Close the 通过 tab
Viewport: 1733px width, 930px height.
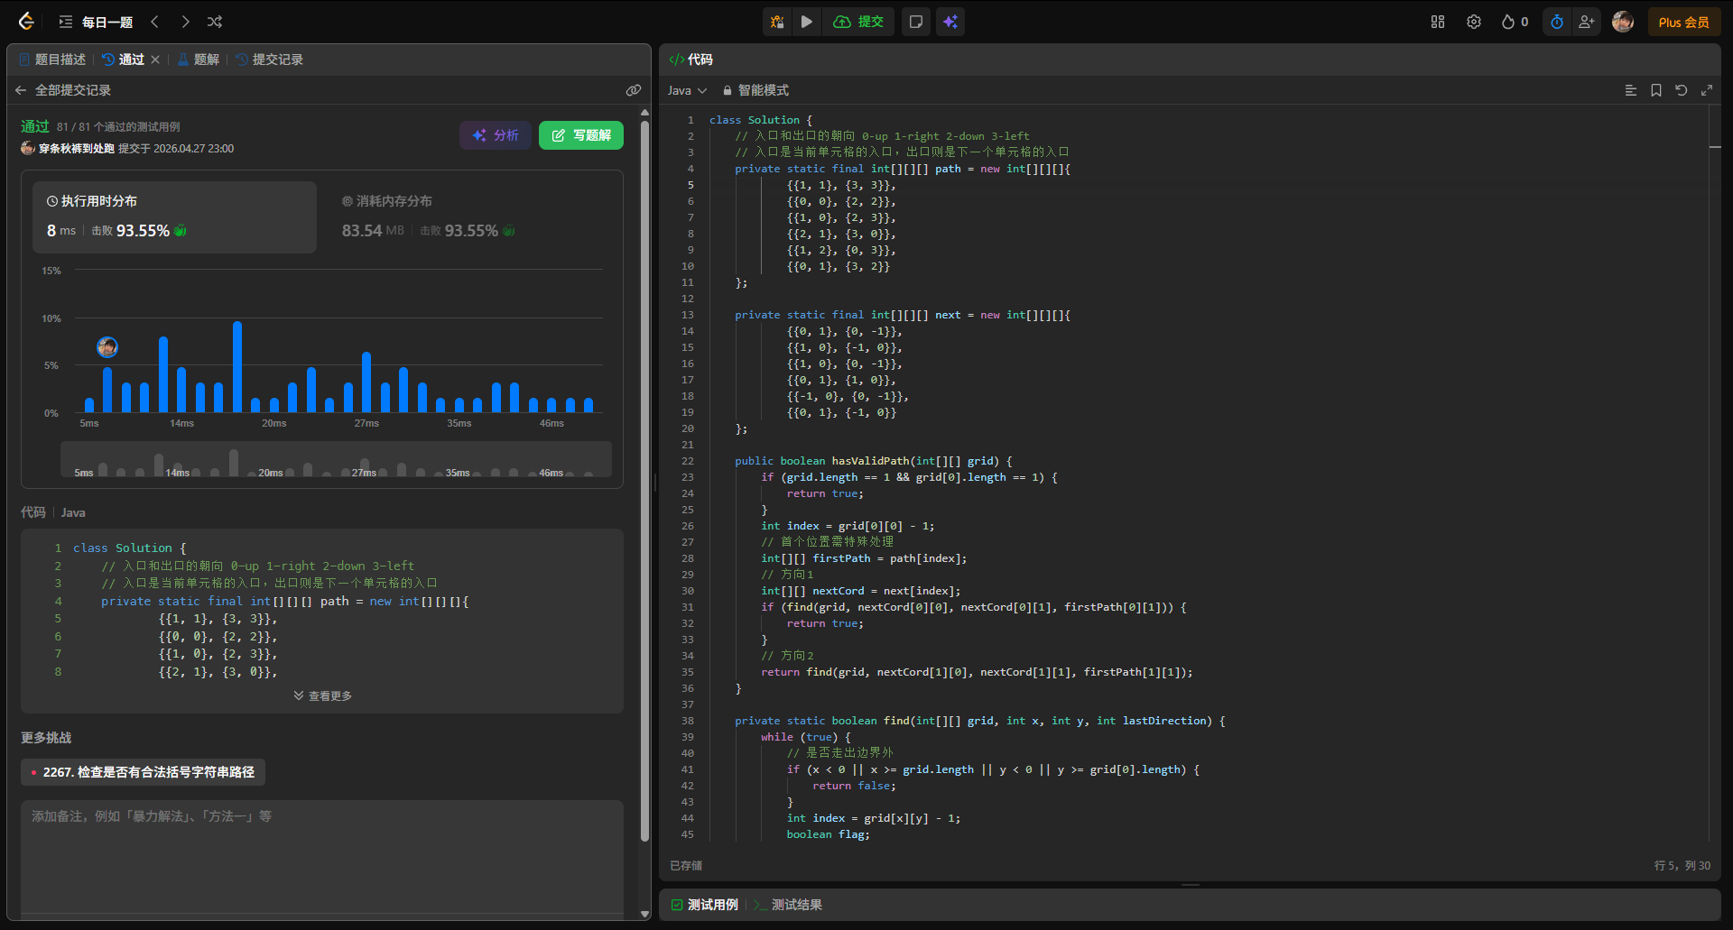tap(155, 60)
